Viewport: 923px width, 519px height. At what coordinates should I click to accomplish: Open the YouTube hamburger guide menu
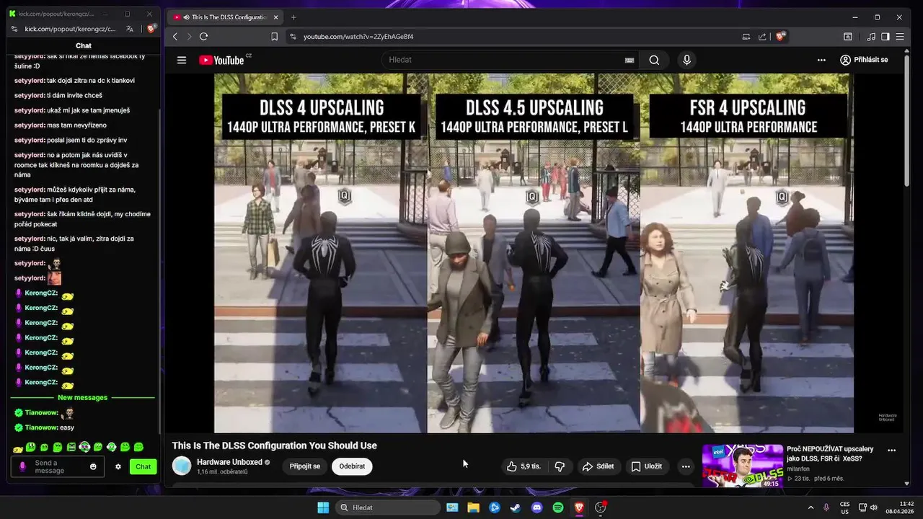(x=182, y=60)
